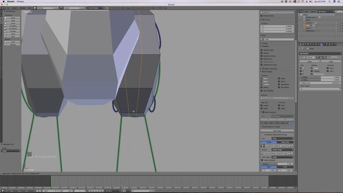The image size is (343, 193).
Task: Enable Flip U texture option
Action: [x=327, y=68]
